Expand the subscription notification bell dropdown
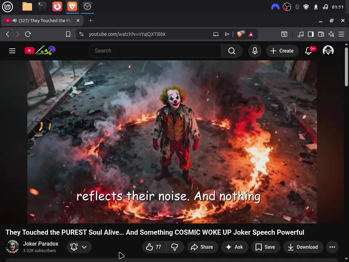The width and height of the screenshot is (349, 262). tap(79, 247)
